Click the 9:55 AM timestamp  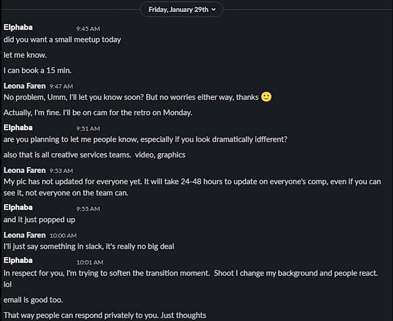[x=88, y=209]
